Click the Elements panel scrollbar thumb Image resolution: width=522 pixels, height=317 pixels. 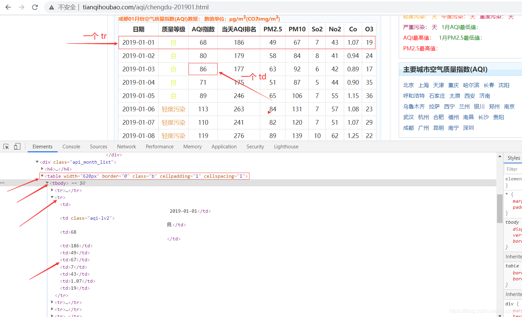click(500, 209)
